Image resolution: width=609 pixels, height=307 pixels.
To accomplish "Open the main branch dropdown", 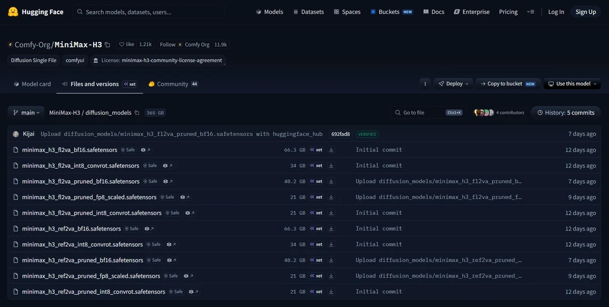I will click(x=26, y=112).
